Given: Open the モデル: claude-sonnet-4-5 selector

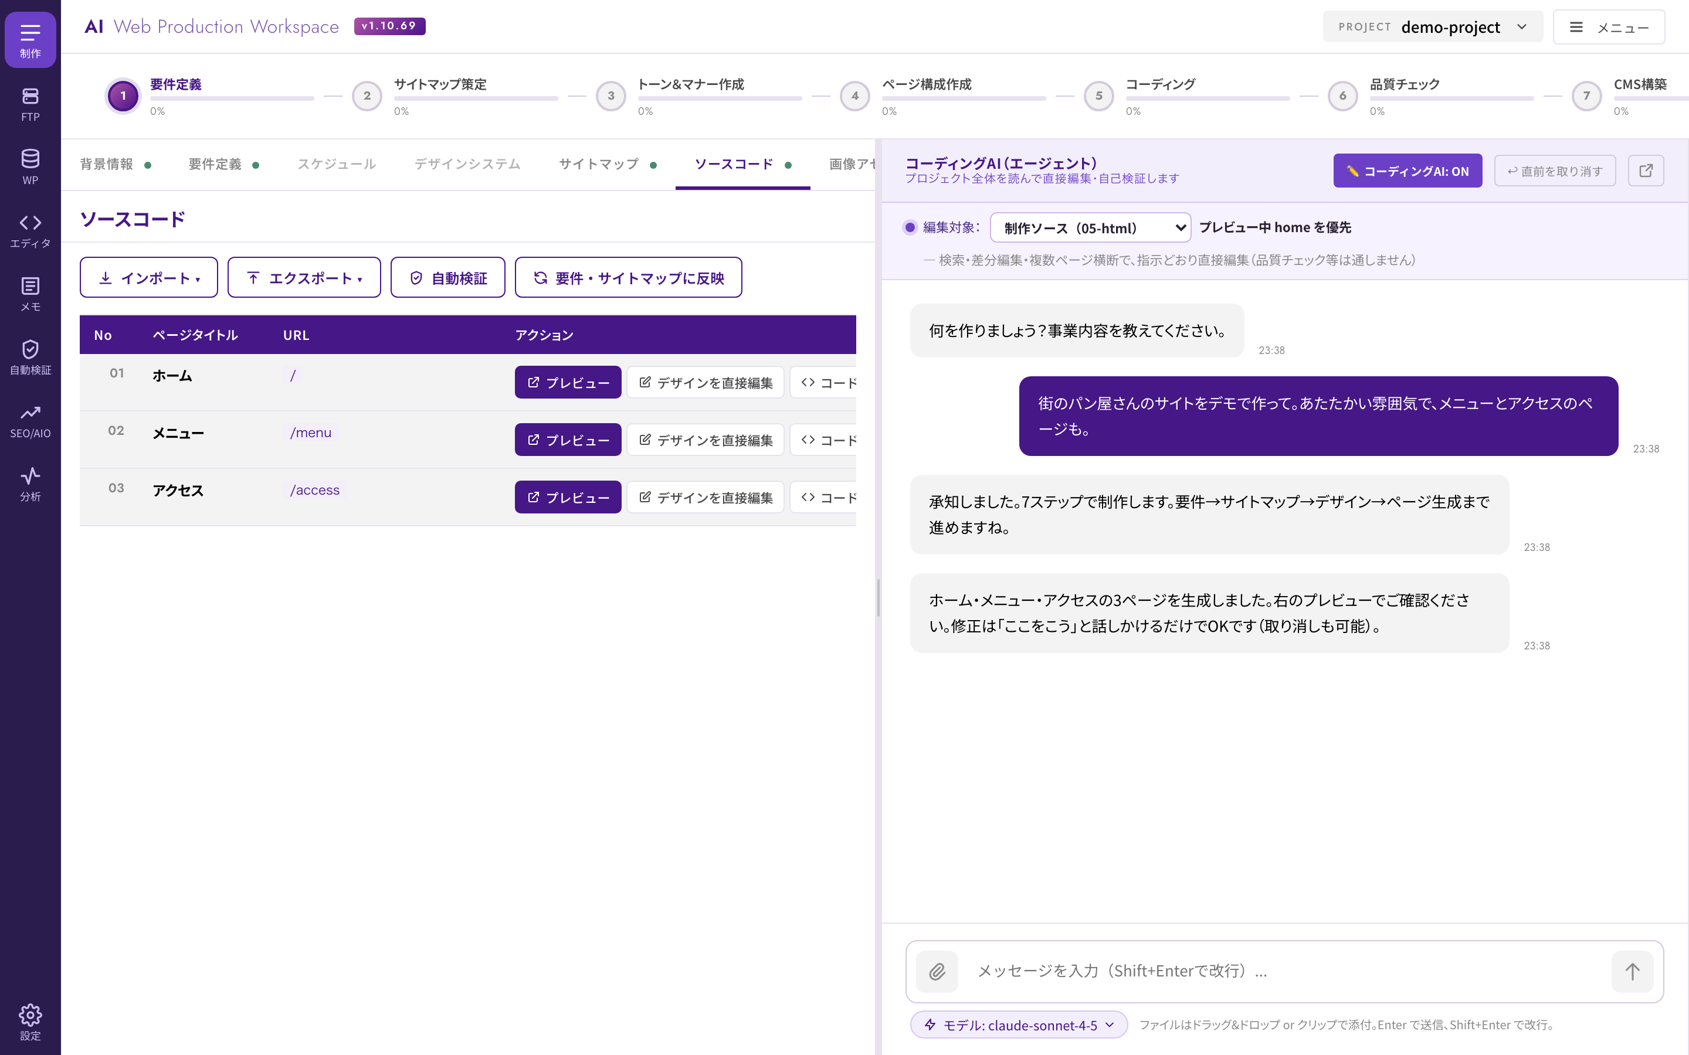Looking at the screenshot, I should 1019,1025.
